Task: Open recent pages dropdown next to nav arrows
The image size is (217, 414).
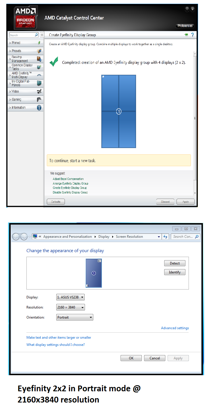Action: [x=30, y=237]
